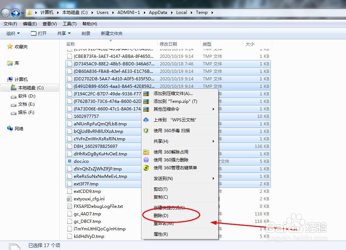
Task: Expand the 发送到(N) submenu arrow
Action: [x=213, y=179]
